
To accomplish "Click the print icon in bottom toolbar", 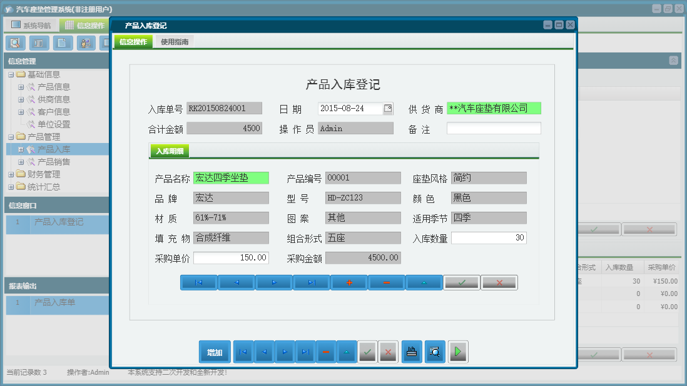I will click(412, 352).
